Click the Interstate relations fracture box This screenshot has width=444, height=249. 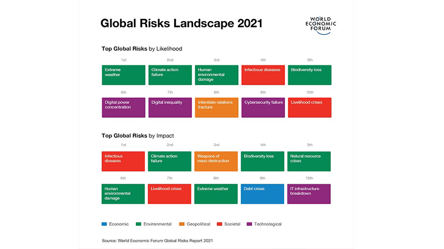tap(216, 107)
